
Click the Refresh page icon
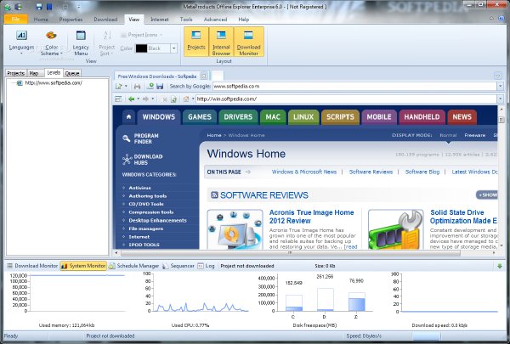[x=173, y=99]
